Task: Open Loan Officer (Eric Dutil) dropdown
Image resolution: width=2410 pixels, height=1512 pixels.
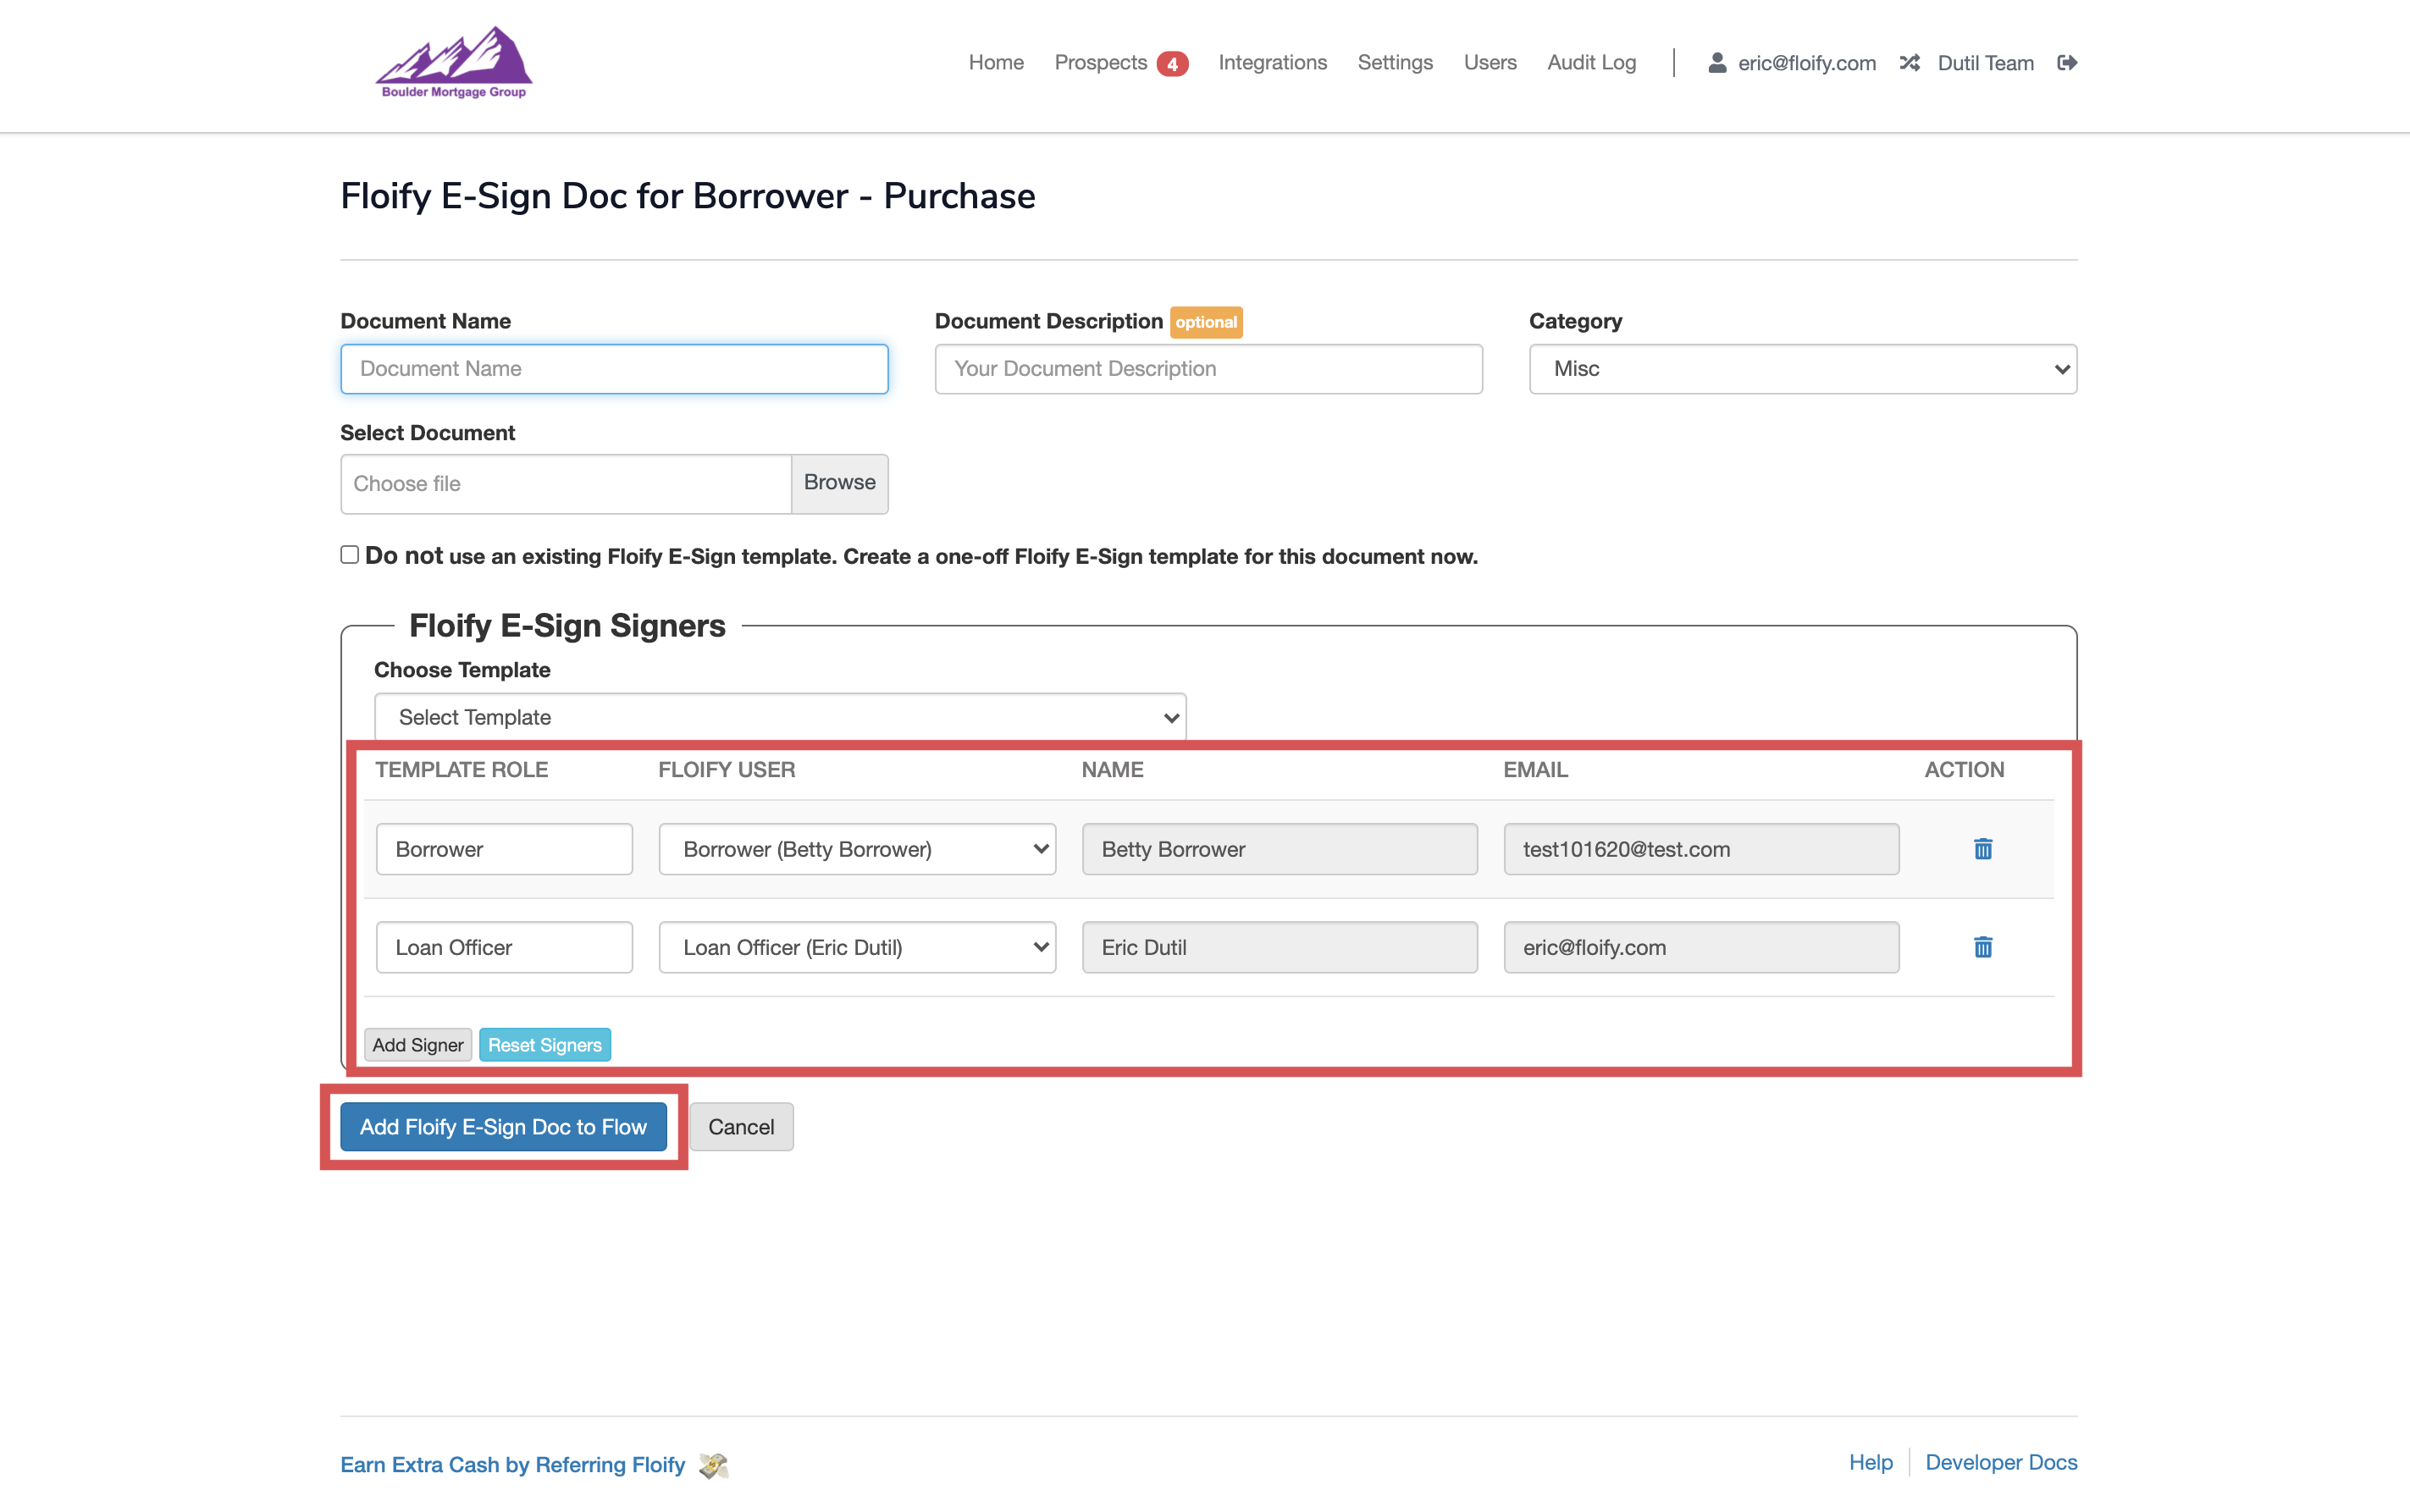Action: click(x=857, y=947)
